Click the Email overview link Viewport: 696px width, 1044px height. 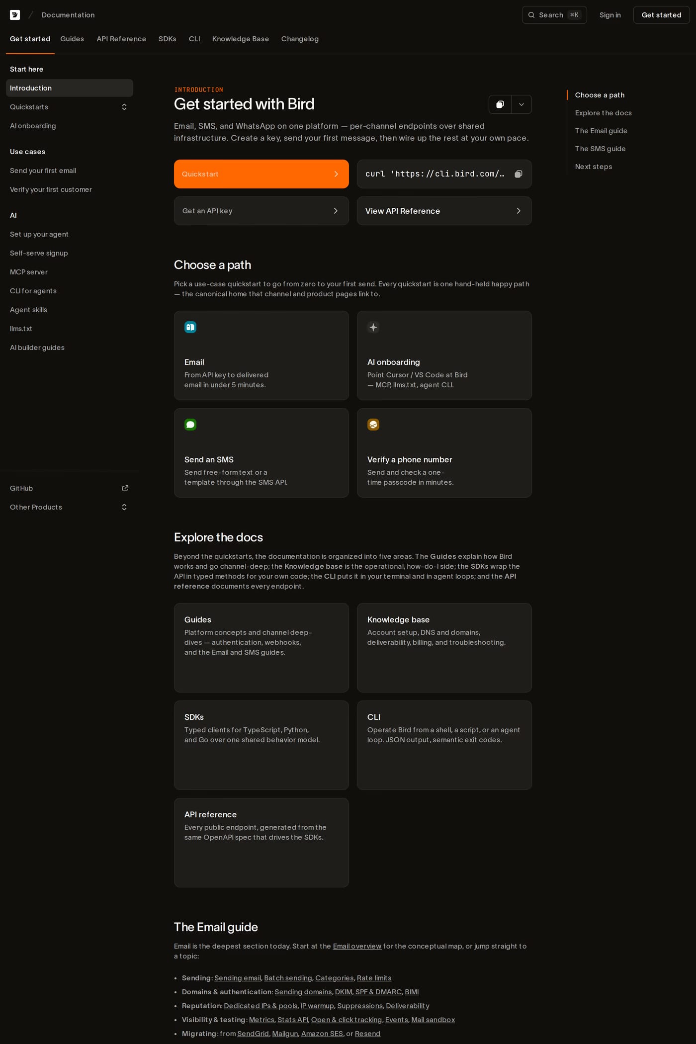(x=357, y=946)
